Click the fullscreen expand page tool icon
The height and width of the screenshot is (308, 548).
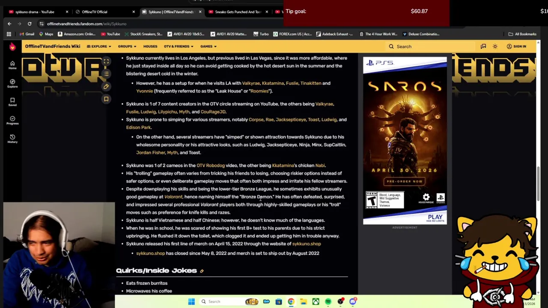point(106,62)
